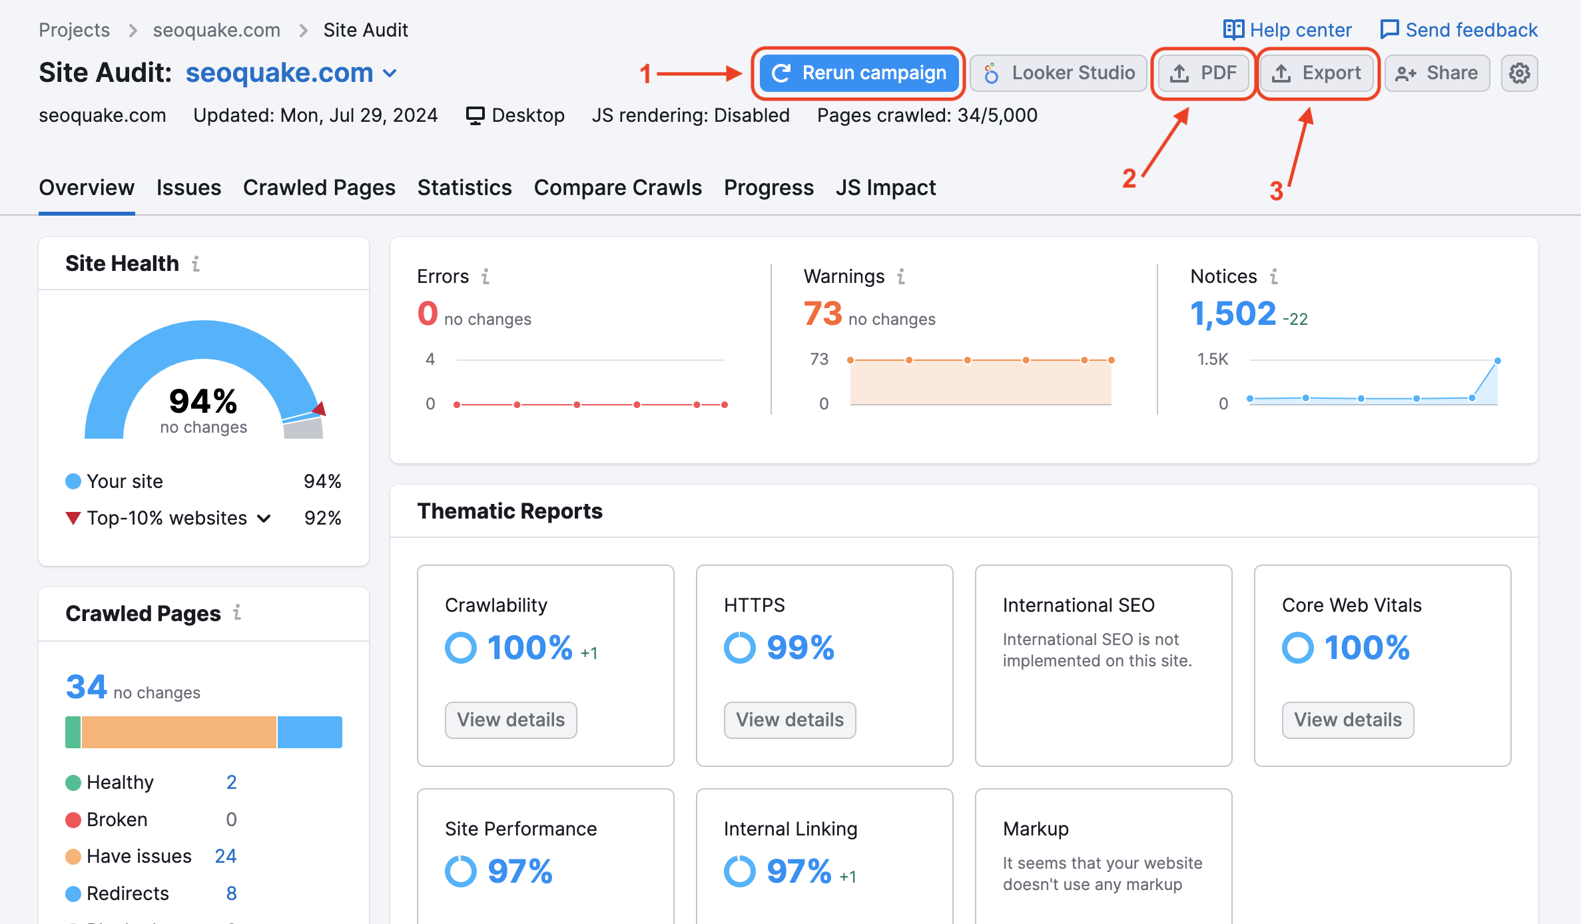Open the Export options button
1581x924 pixels.
[1317, 73]
